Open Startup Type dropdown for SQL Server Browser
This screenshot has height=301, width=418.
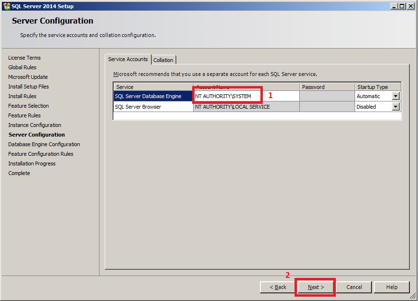pyautogui.click(x=396, y=107)
